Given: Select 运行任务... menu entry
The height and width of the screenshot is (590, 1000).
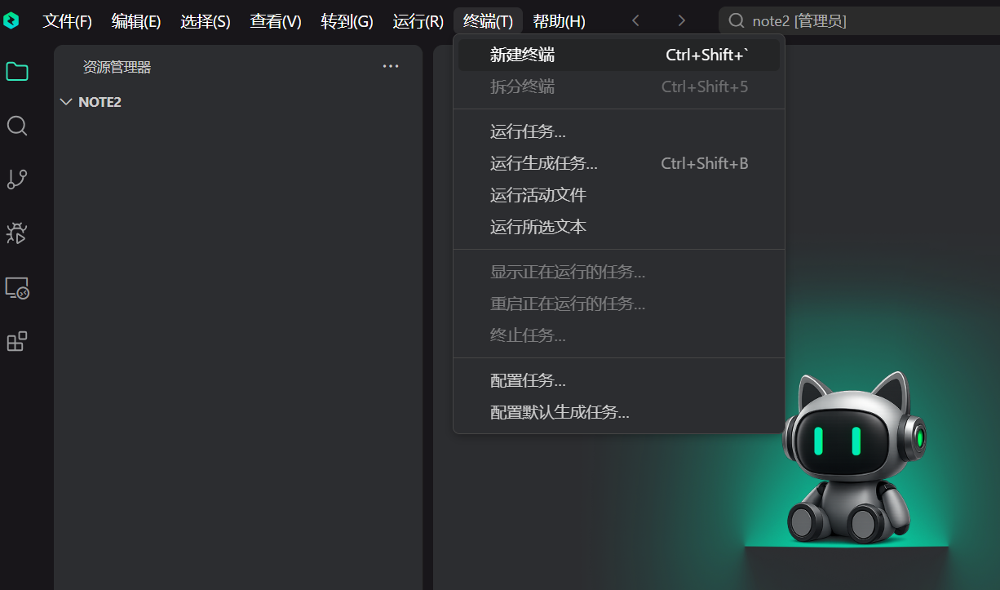Looking at the screenshot, I should pyautogui.click(x=619, y=131).
